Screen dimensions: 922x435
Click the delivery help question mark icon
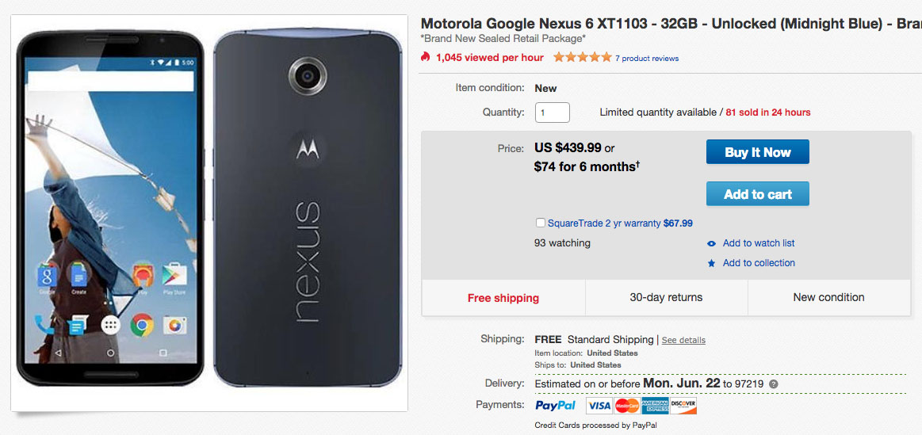[x=773, y=384]
